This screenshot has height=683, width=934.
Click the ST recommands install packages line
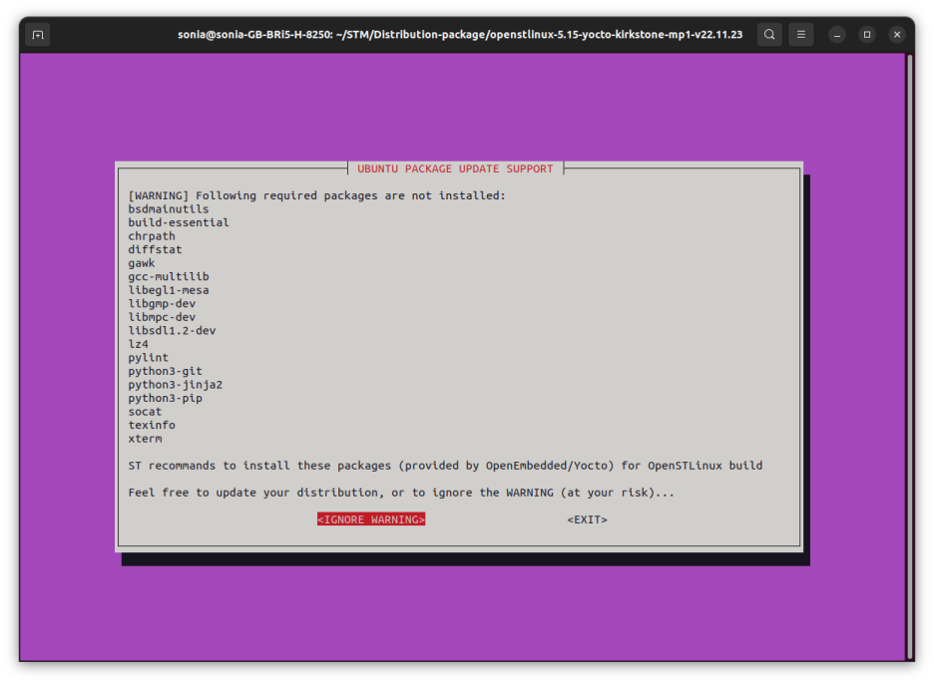click(x=445, y=466)
